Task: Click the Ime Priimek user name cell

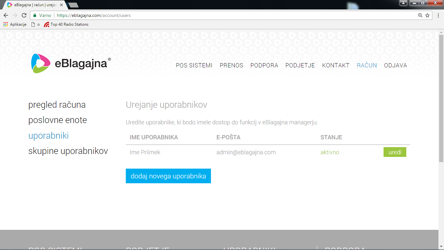Action: tap(145, 152)
